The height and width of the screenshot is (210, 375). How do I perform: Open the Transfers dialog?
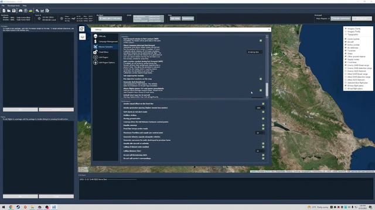tap(187, 19)
